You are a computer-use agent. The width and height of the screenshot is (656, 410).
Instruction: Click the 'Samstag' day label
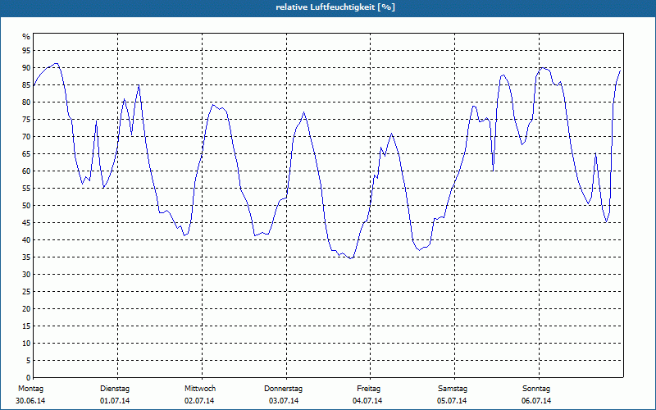tap(453, 389)
